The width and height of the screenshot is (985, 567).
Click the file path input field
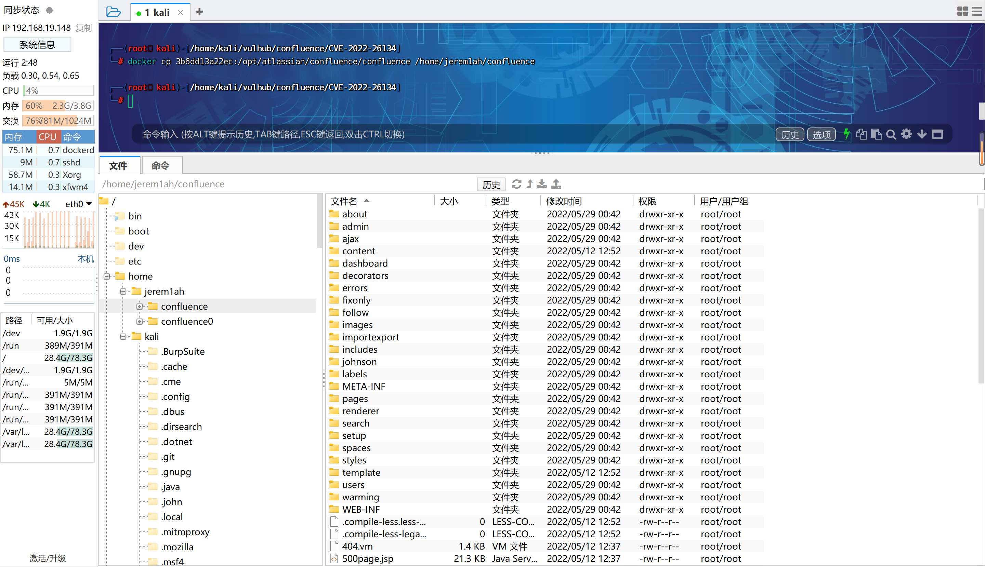(x=288, y=184)
